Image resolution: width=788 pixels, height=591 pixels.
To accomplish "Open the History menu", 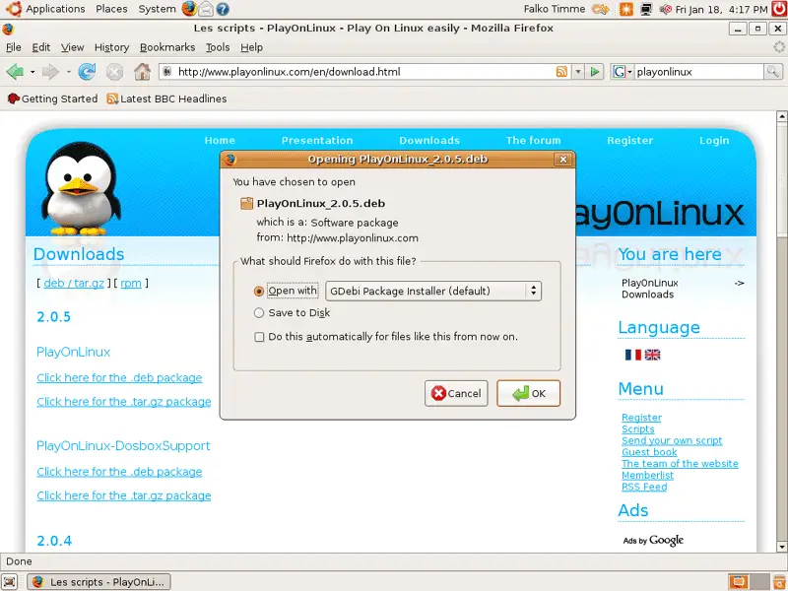I will pos(111,47).
